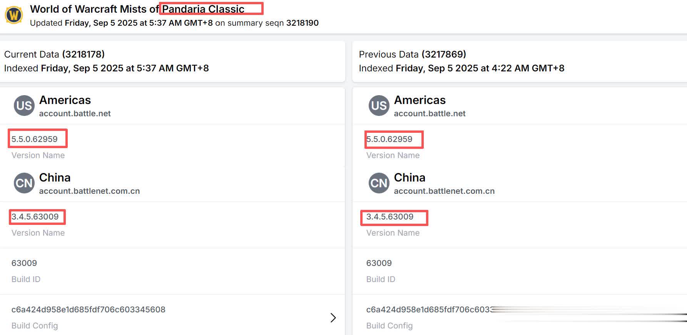The image size is (687, 335).
Task: Expand the Build Config row chevron arrow
Action: pos(333,317)
